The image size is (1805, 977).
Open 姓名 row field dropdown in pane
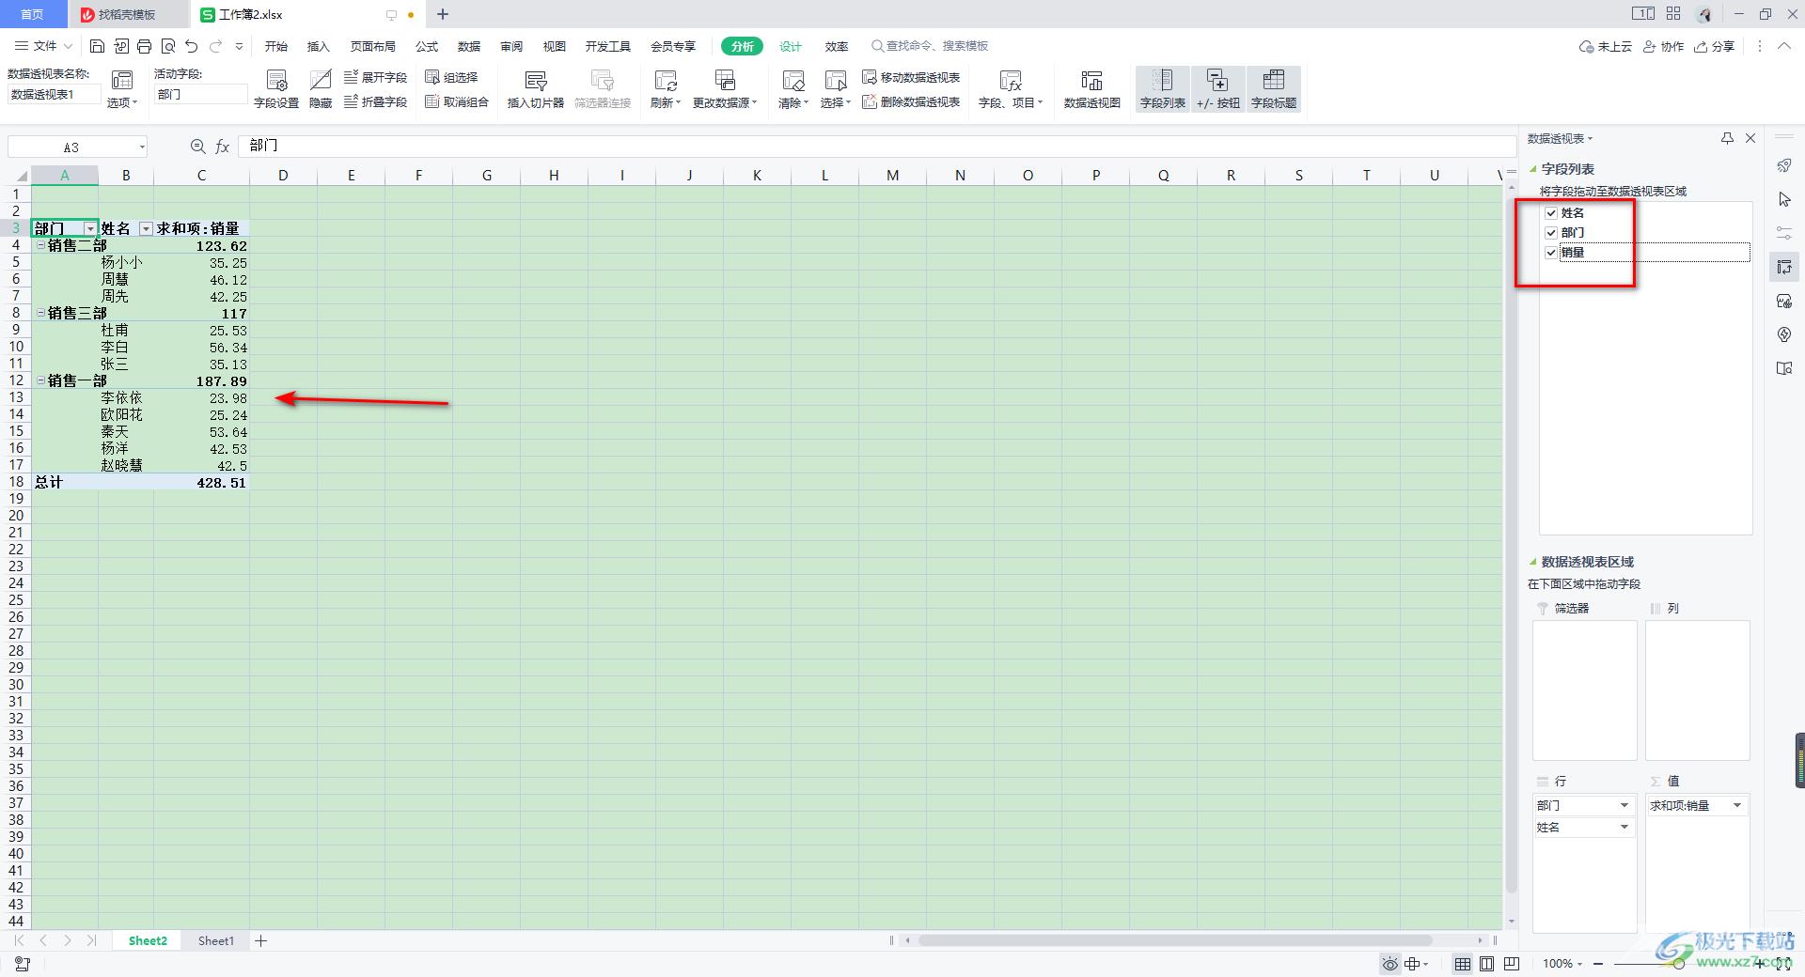[1624, 827]
